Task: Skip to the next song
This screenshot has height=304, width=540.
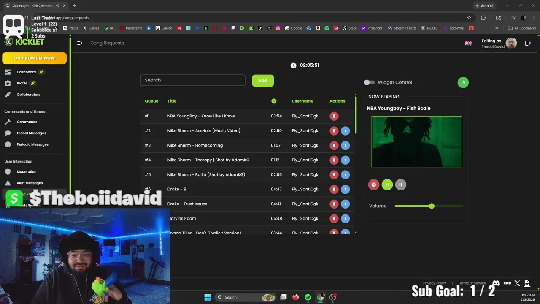Action: coord(387,185)
